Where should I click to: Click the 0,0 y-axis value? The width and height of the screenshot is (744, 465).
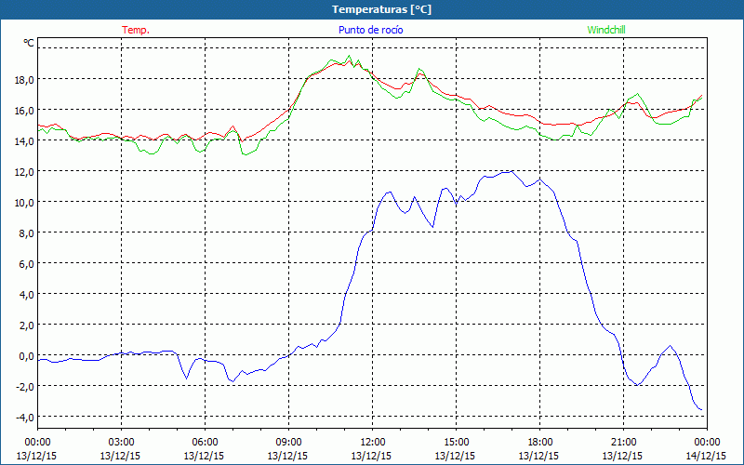[x=26, y=356]
